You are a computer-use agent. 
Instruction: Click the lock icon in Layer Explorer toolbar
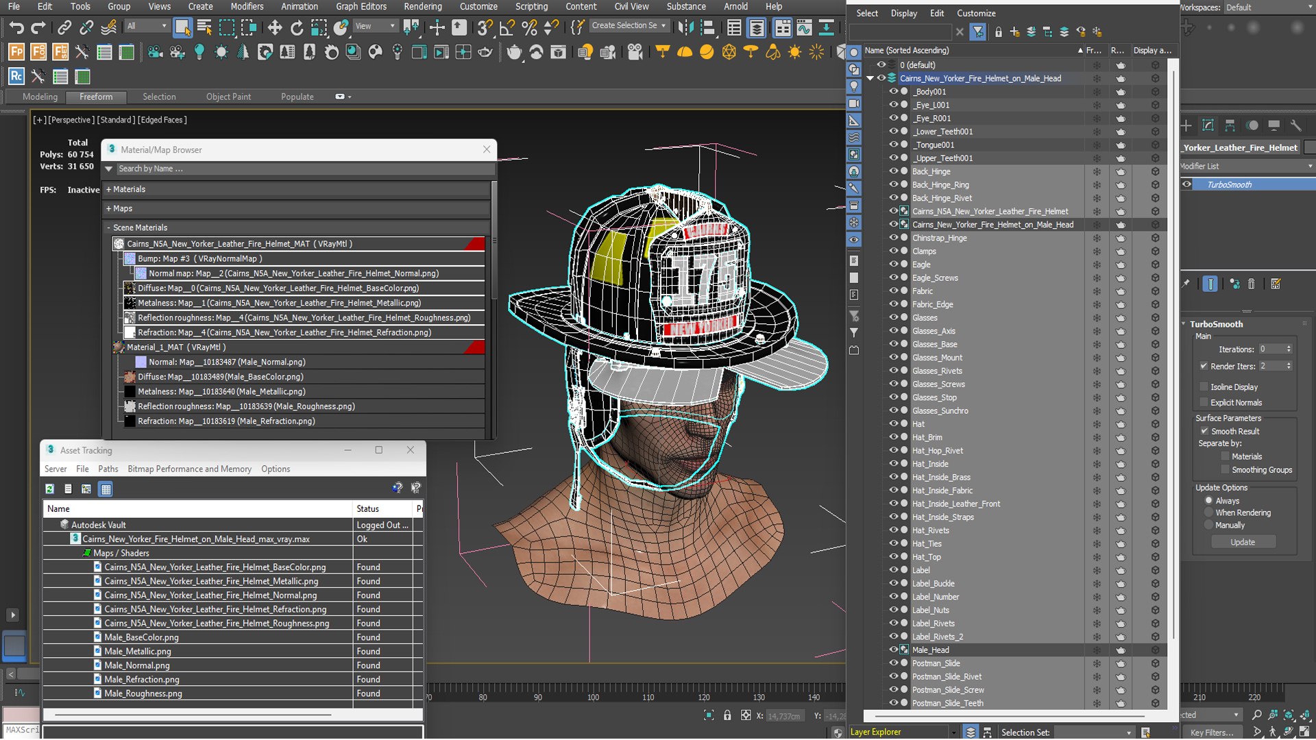998,32
